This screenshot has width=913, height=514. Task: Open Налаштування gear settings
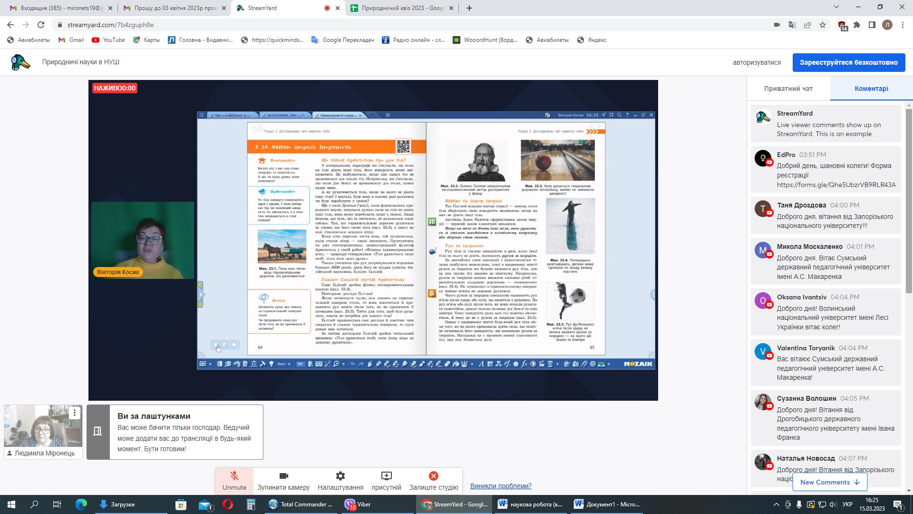click(x=340, y=481)
